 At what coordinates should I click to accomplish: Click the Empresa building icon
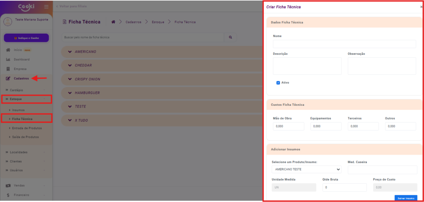[x=8, y=69]
